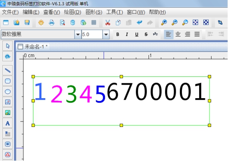The image size is (228, 161).
Task: Open database settings icon
Action: pyautogui.click(x=73, y=23)
